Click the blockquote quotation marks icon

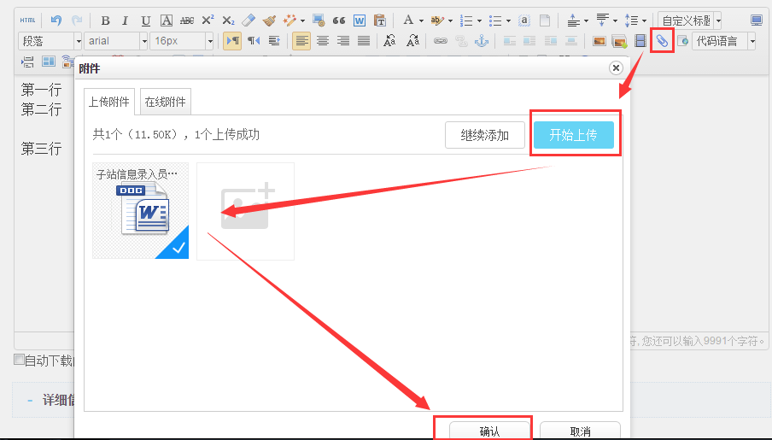pyautogui.click(x=339, y=21)
